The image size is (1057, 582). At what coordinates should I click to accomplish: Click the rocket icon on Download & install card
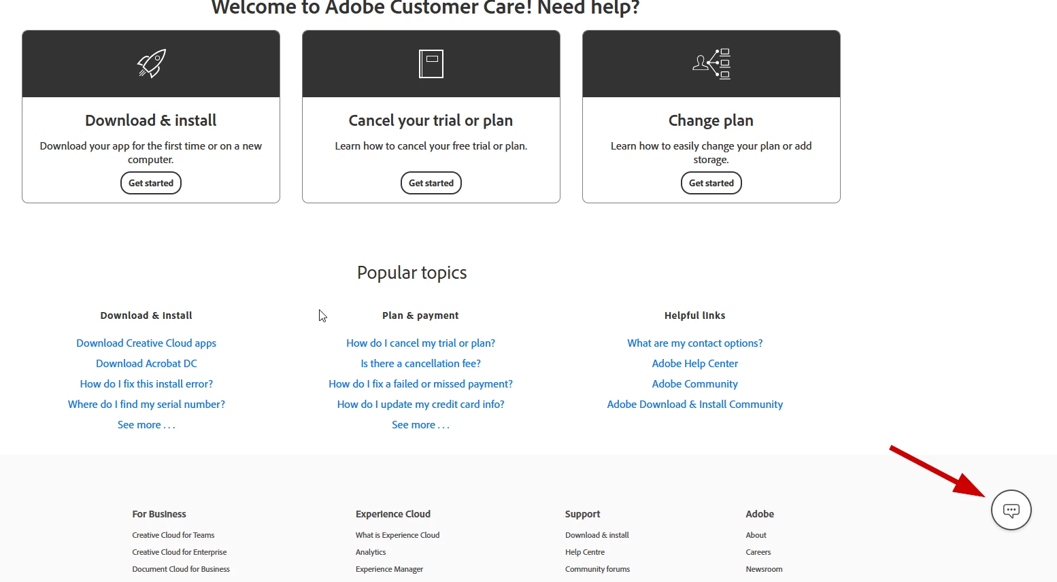tap(152, 64)
